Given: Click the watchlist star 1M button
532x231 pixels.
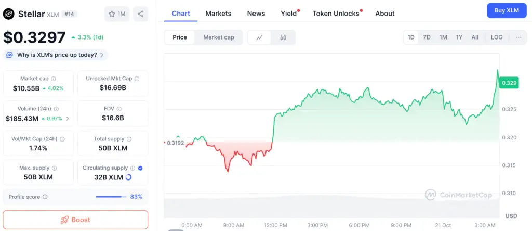Looking at the screenshot, I should click(117, 14).
